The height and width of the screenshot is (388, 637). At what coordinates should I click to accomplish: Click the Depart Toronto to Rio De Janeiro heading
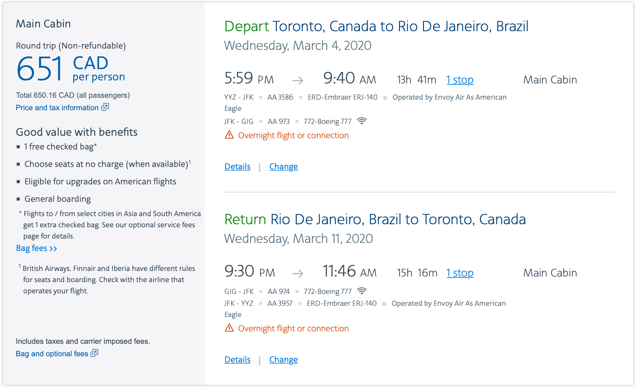point(376,26)
